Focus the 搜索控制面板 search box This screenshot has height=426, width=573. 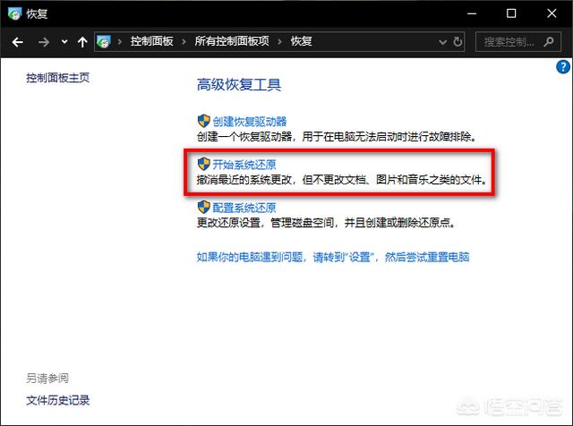517,42
